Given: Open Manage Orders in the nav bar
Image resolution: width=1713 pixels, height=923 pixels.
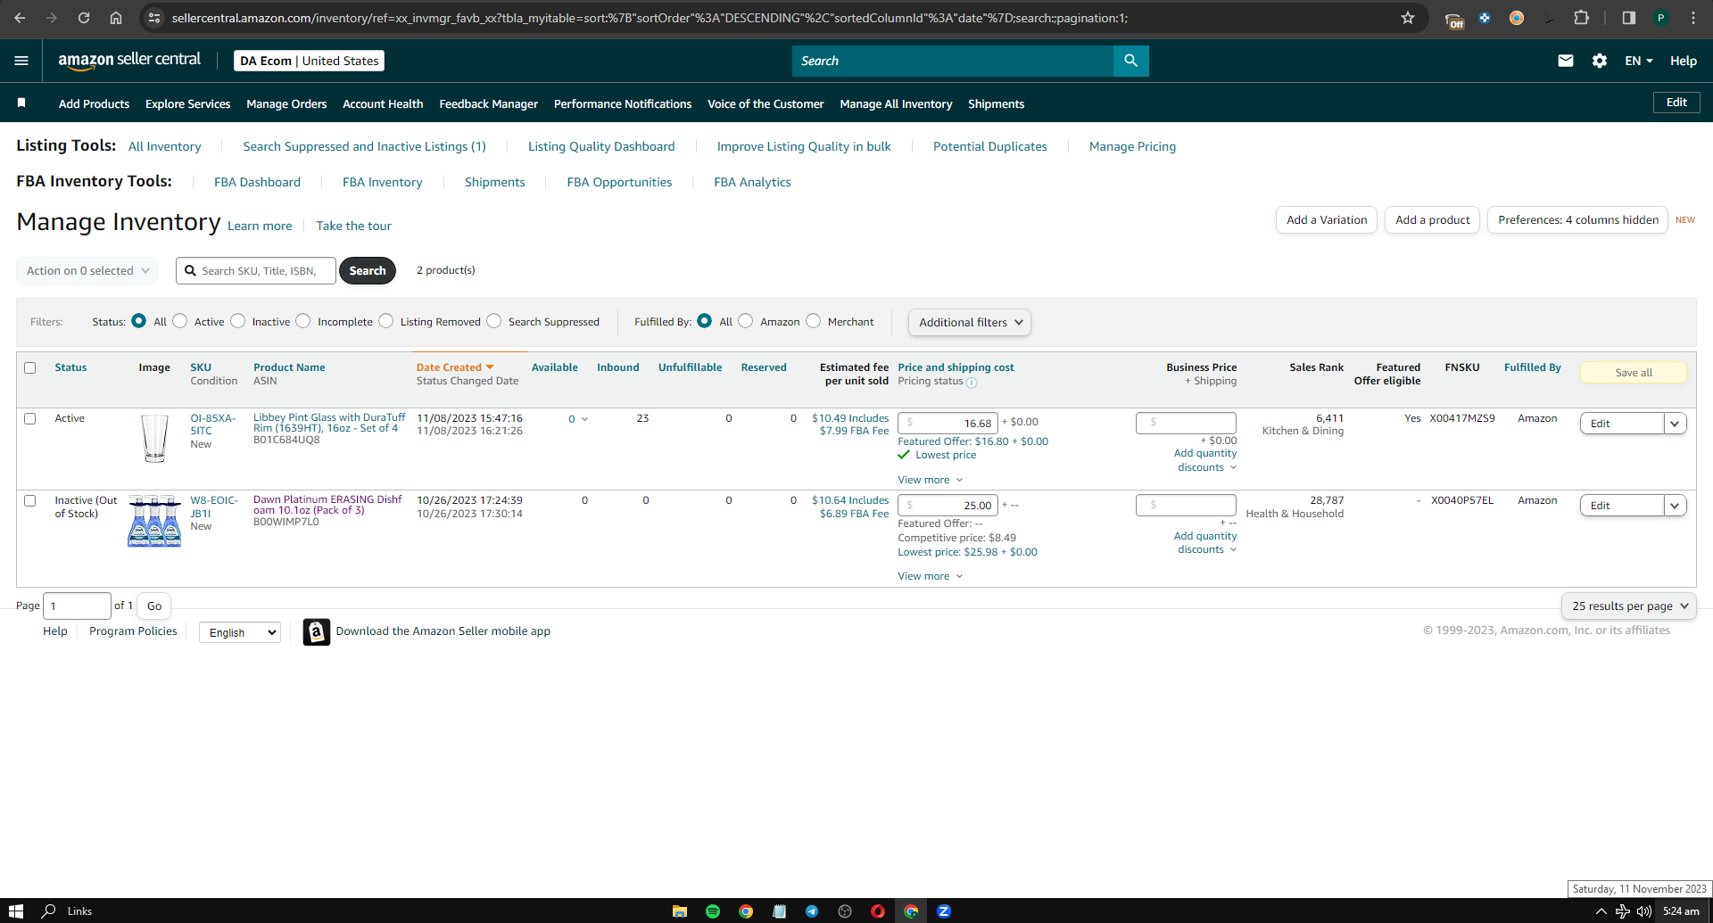Looking at the screenshot, I should tap(286, 103).
